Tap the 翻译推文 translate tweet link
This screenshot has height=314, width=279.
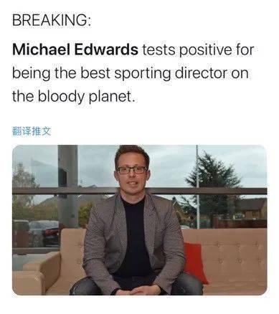click(x=32, y=131)
